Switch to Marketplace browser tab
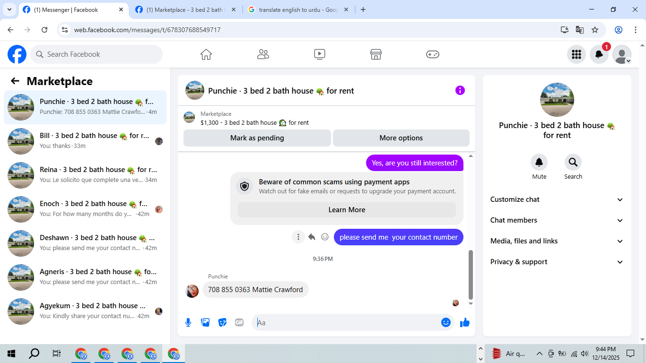 186,9
